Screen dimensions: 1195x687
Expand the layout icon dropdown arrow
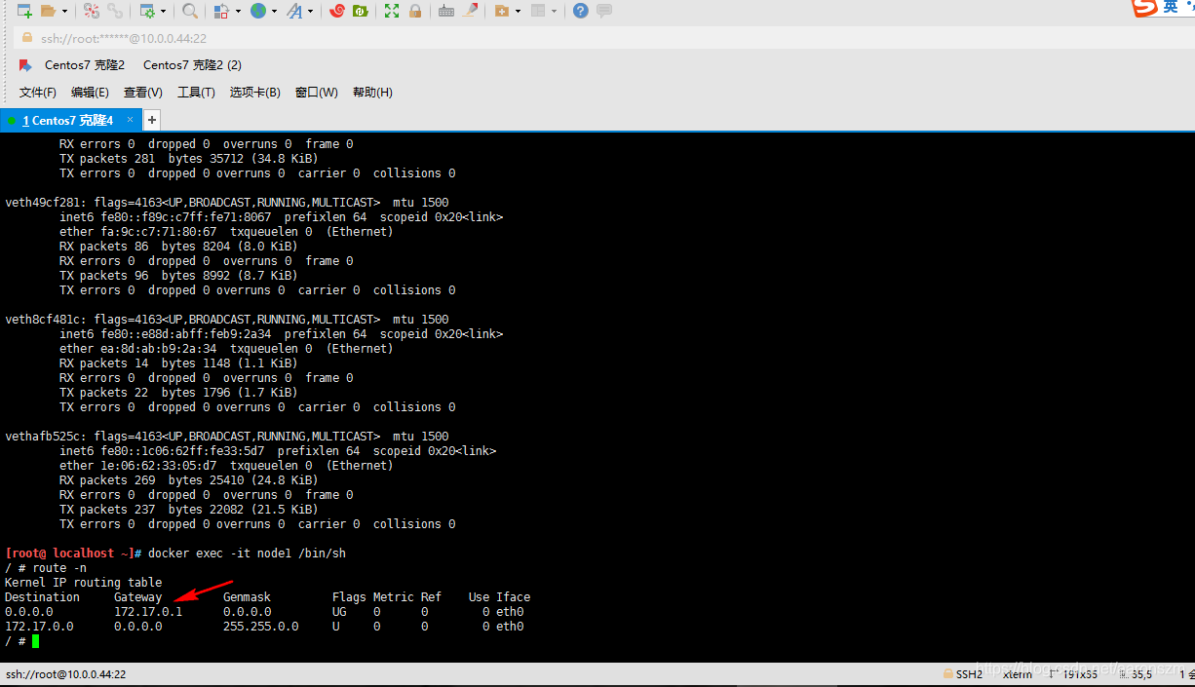[555, 12]
